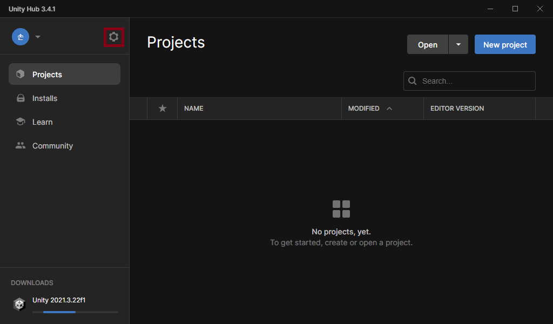The image size is (553, 324).
Task: Open the Installs section
Action: pos(65,98)
